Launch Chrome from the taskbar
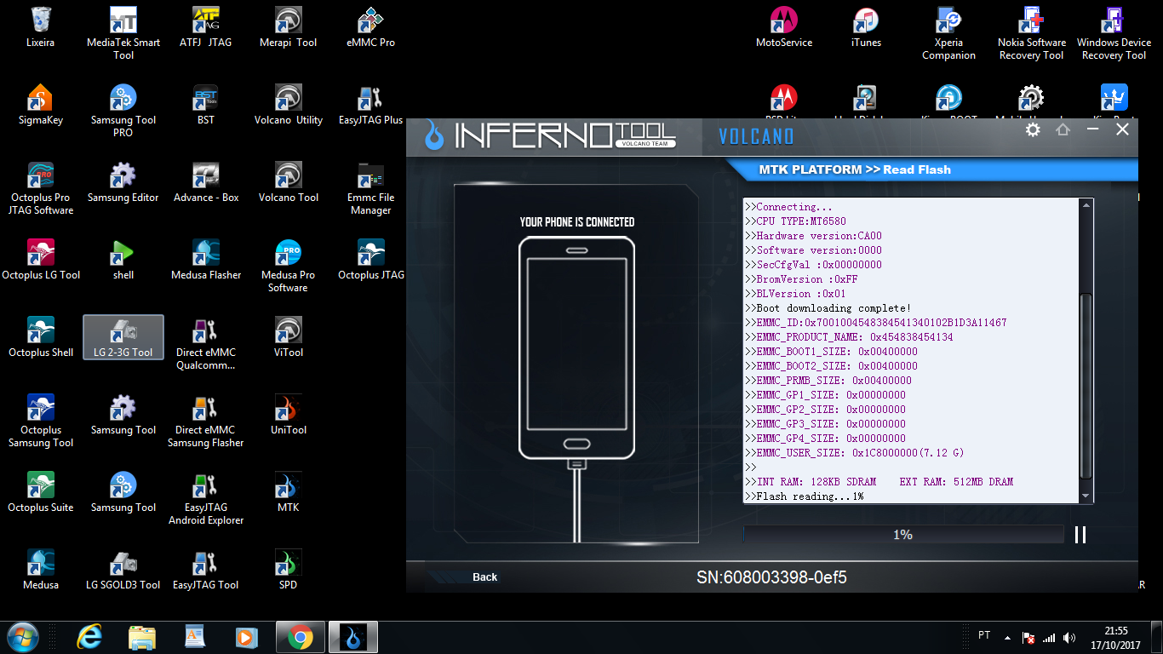Viewport: 1163px width, 654px height. click(300, 637)
